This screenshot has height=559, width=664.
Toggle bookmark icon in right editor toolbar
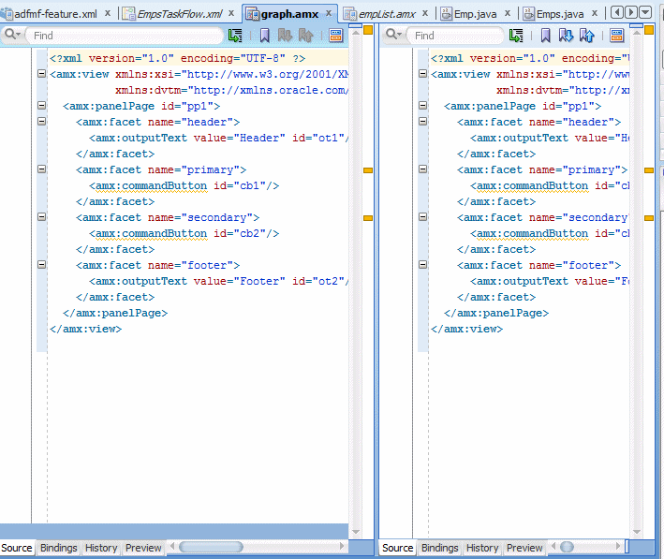click(x=545, y=36)
